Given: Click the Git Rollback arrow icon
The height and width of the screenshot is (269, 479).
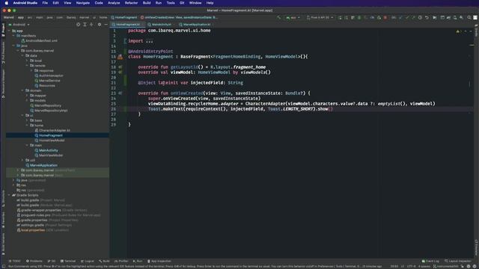Looking at the screenshot, I should [x=427, y=18].
